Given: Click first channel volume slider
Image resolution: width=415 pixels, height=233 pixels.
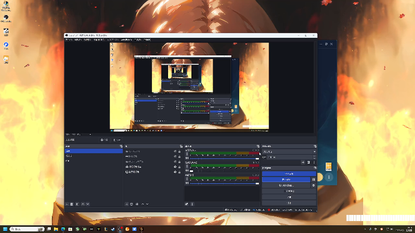Looking at the screenshot, I should [225, 158].
